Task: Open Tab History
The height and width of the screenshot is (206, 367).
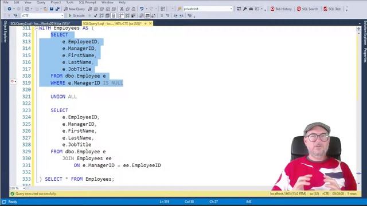Action: click(x=281, y=9)
